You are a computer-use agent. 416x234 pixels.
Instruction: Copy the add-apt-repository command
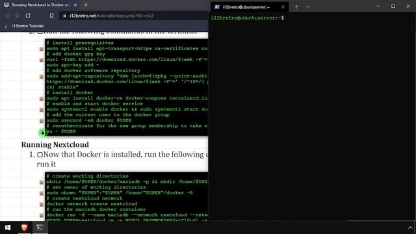(x=42, y=77)
